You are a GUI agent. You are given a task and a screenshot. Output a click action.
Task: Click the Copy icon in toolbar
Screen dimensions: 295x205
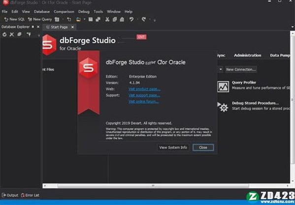click(x=115, y=19)
